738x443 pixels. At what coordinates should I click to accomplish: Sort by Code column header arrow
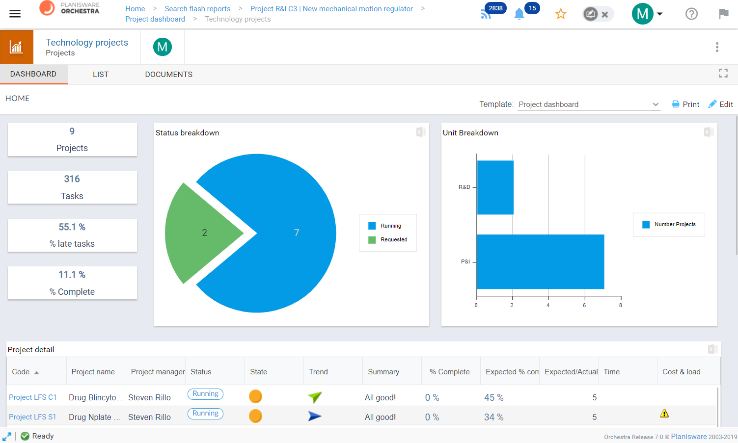point(36,372)
